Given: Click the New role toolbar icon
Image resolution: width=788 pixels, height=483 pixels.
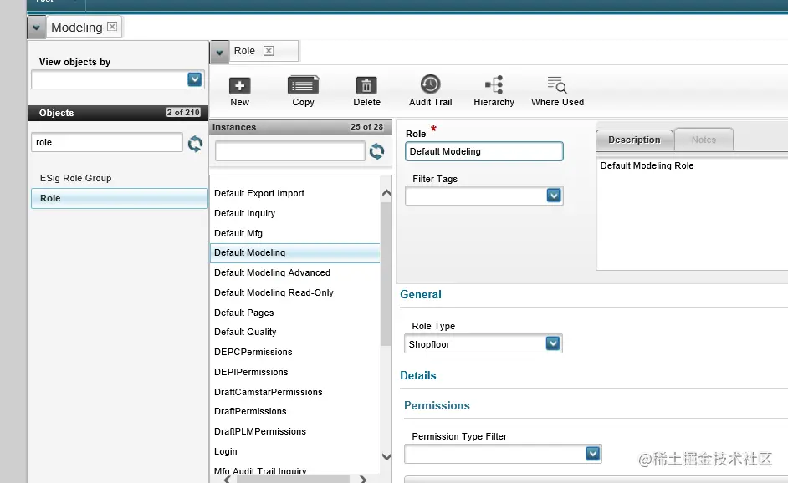Looking at the screenshot, I should pos(240,85).
